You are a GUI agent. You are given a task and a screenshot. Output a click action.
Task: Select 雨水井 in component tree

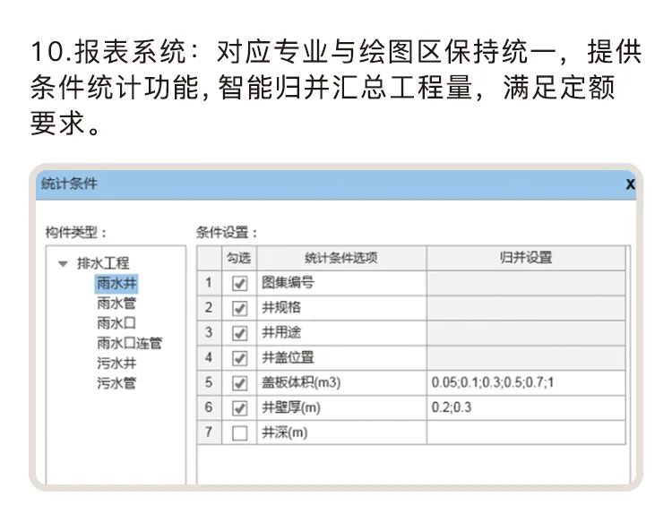coord(116,283)
